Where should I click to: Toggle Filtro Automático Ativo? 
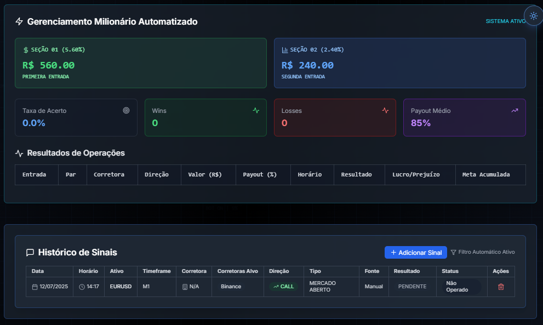pyautogui.click(x=482, y=252)
